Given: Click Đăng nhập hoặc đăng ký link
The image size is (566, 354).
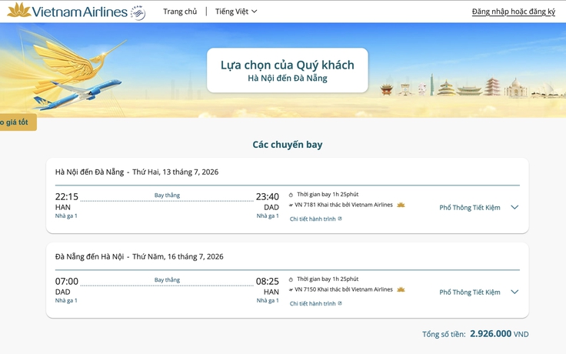Looking at the screenshot, I should coord(513,12).
